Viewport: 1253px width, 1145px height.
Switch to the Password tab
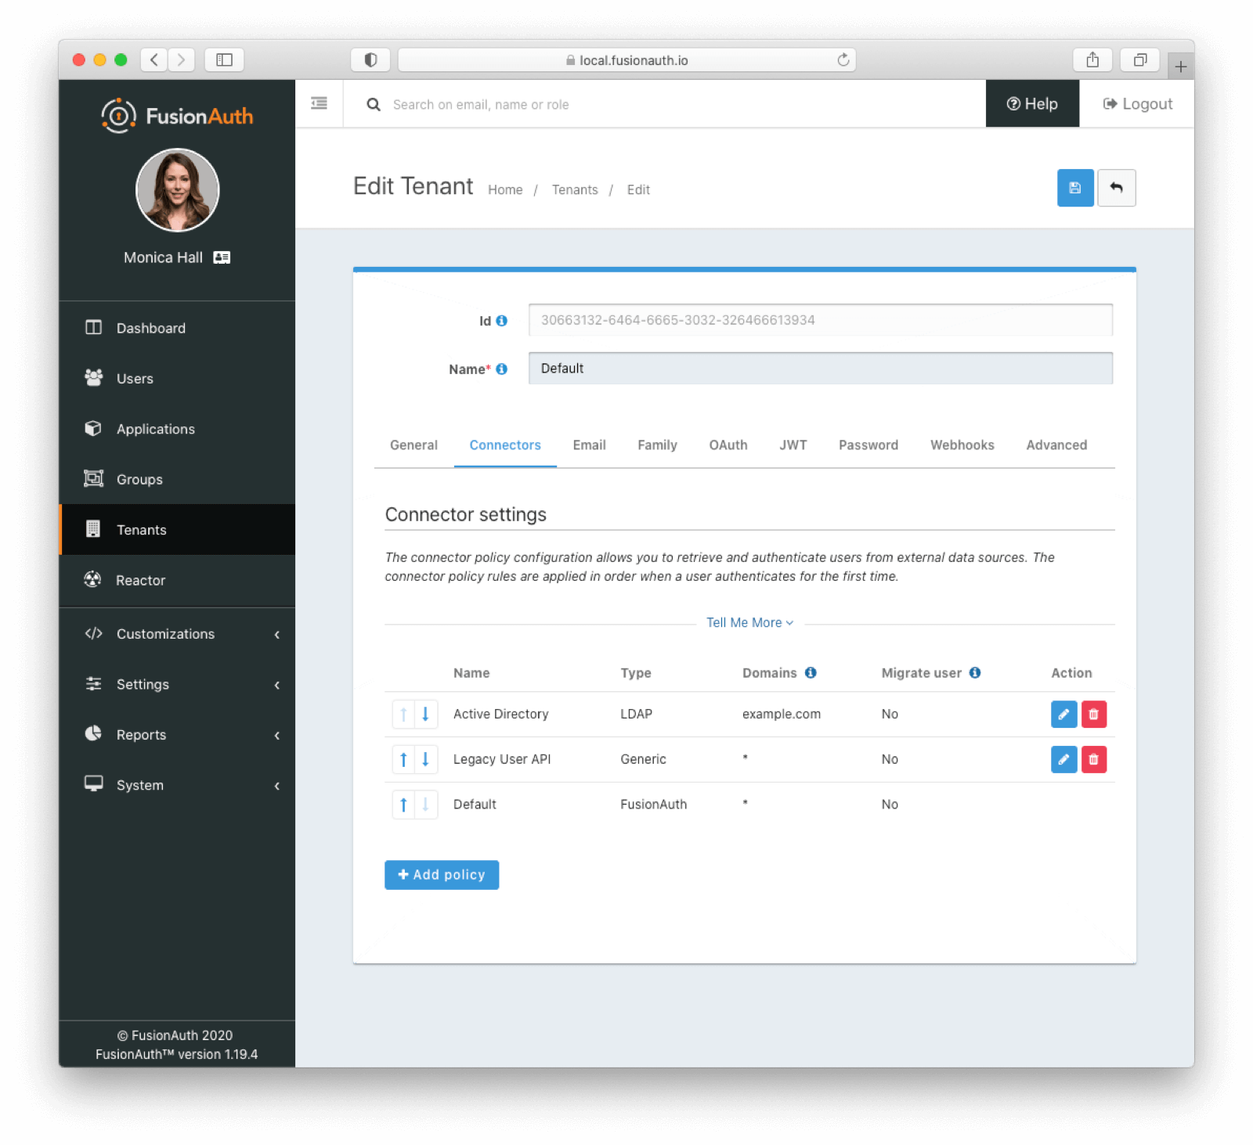point(868,445)
